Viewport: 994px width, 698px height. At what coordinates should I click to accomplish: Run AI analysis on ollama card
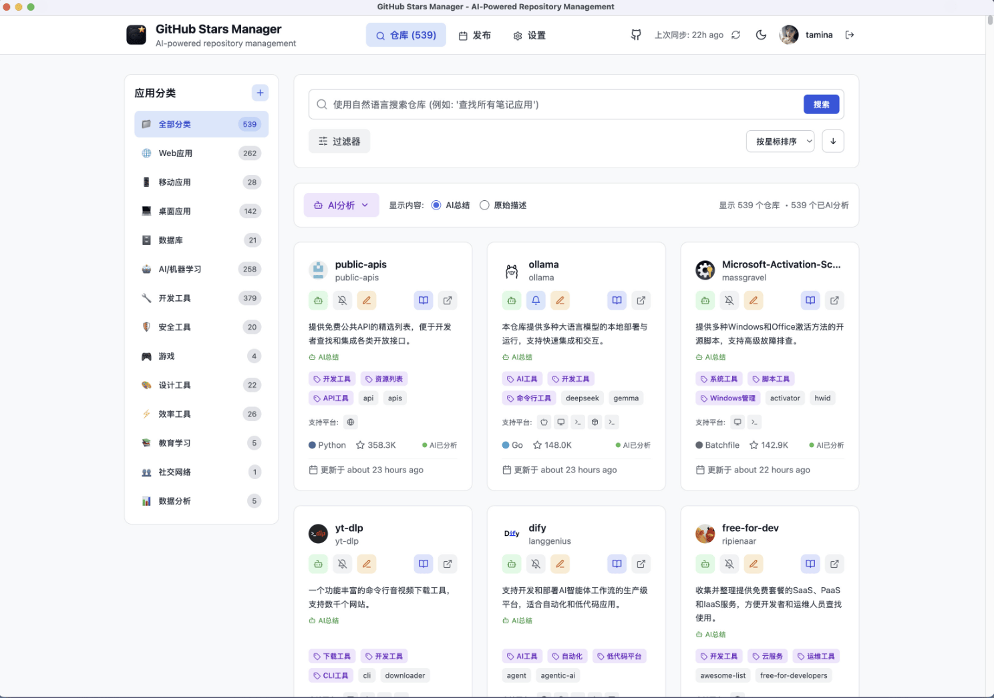click(x=512, y=300)
